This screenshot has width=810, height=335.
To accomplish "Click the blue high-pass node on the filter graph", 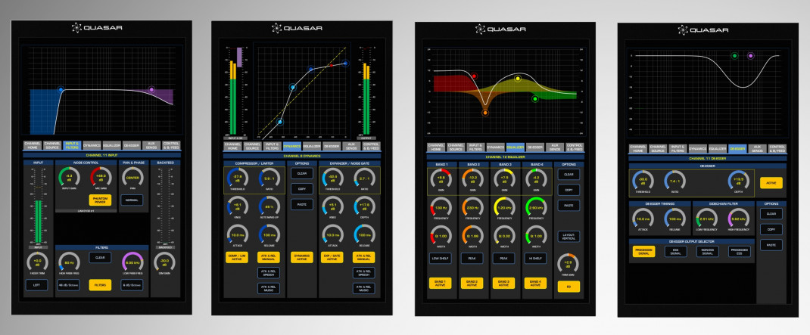I will pos(61,89).
